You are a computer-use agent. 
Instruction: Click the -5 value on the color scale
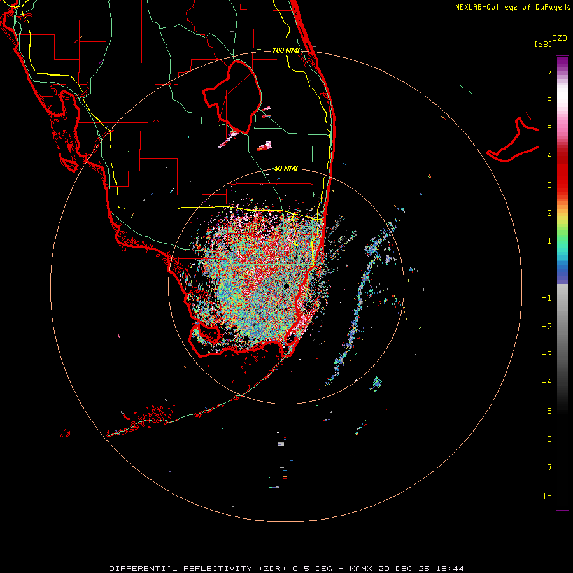547,411
